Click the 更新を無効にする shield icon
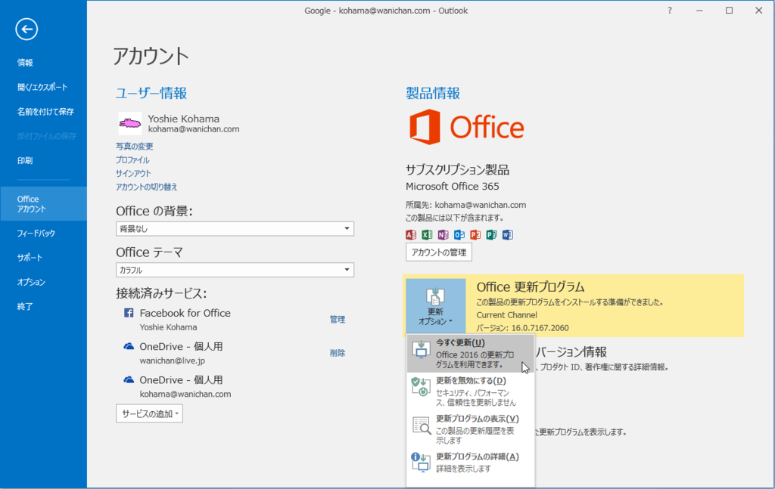Screen dimensions: 775x489 pyautogui.click(x=421, y=387)
